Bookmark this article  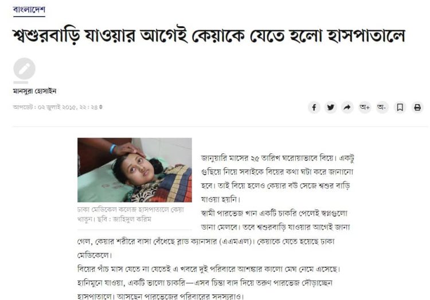click(x=400, y=107)
